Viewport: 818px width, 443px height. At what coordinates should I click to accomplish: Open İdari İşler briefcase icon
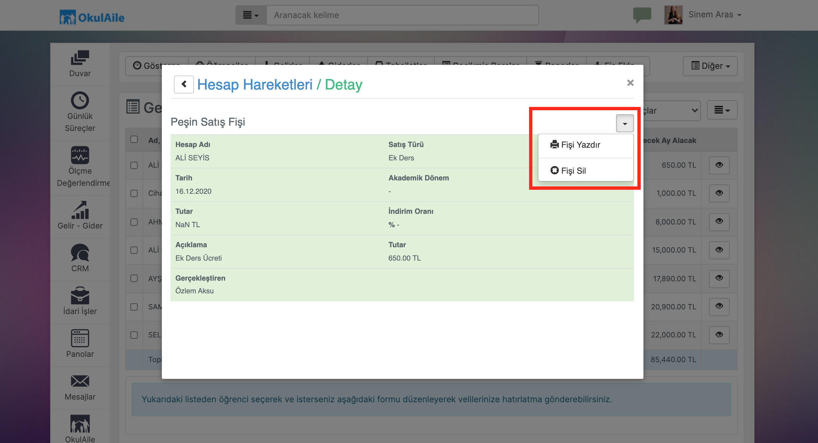[x=80, y=295]
